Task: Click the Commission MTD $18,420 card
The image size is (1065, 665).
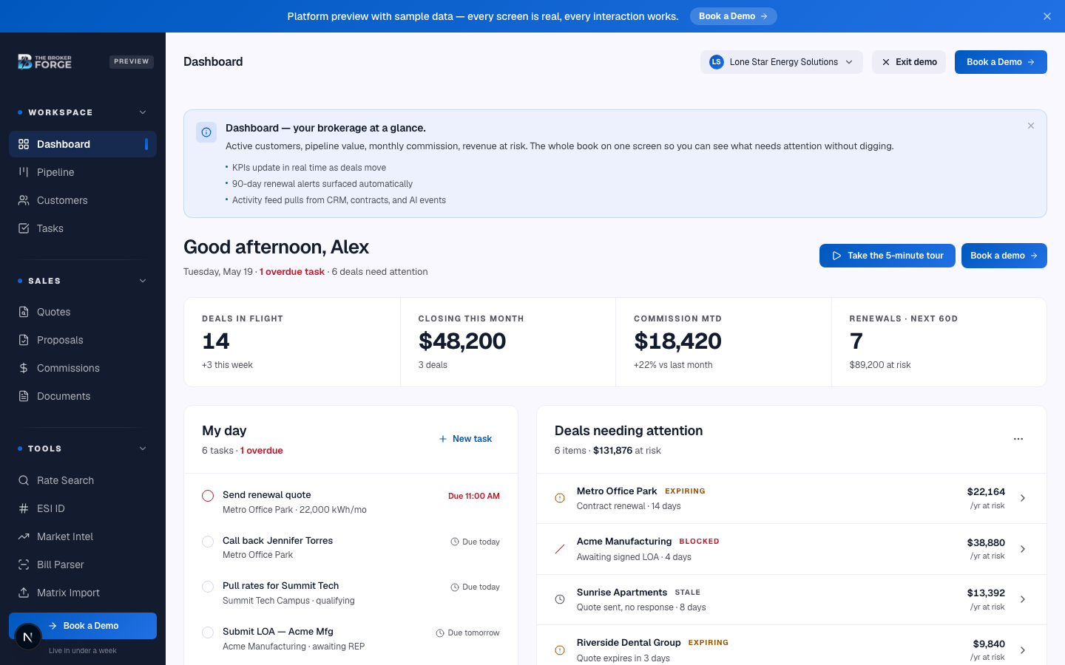Action: (723, 342)
